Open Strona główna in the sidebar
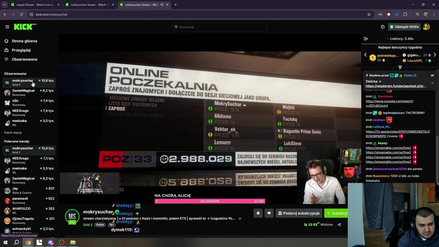Viewport: 439px width, 247px height. [24, 41]
